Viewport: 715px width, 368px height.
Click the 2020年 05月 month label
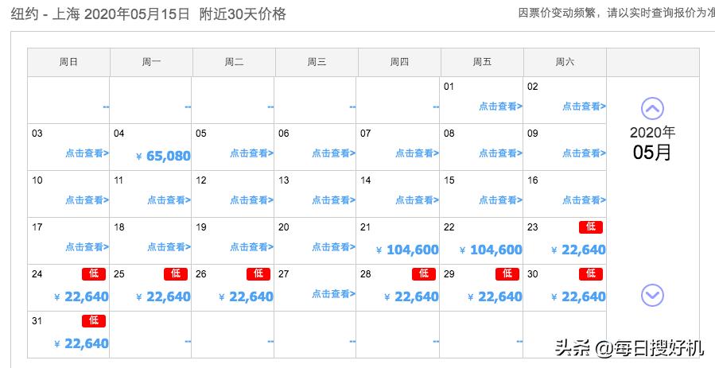pos(652,143)
